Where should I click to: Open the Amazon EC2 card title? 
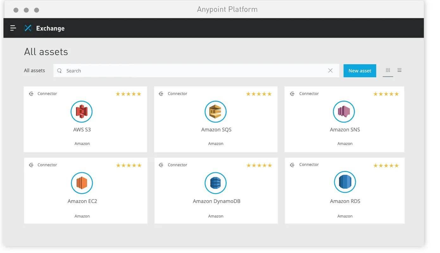tap(82, 201)
